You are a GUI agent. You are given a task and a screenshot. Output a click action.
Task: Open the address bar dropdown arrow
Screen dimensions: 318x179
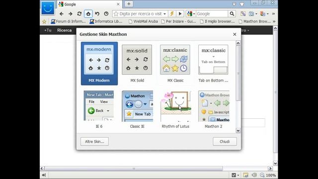(164, 14)
